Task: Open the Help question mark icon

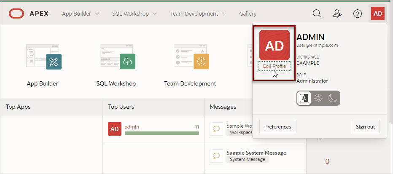Action: click(358, 14)
